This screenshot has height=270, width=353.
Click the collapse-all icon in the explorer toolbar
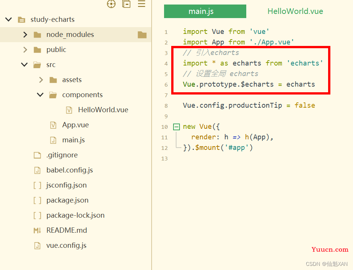126,4
